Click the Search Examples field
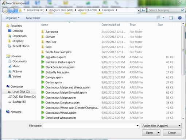The height and width of the screenshot is (140, 186). (x=164, y=10)
